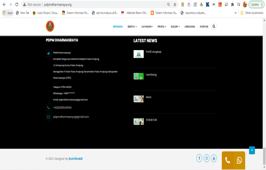Open the Profil Lengkap news link

pyautogui.click(x=154, y=52)
